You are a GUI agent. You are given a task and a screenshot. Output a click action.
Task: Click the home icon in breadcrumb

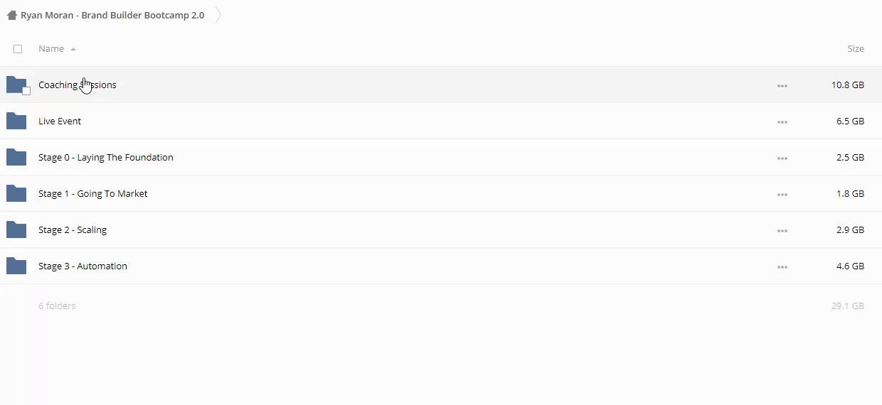point(11,15)
